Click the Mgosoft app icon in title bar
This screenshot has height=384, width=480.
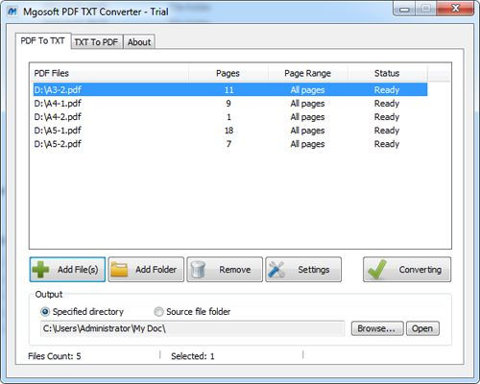point(12,12)
